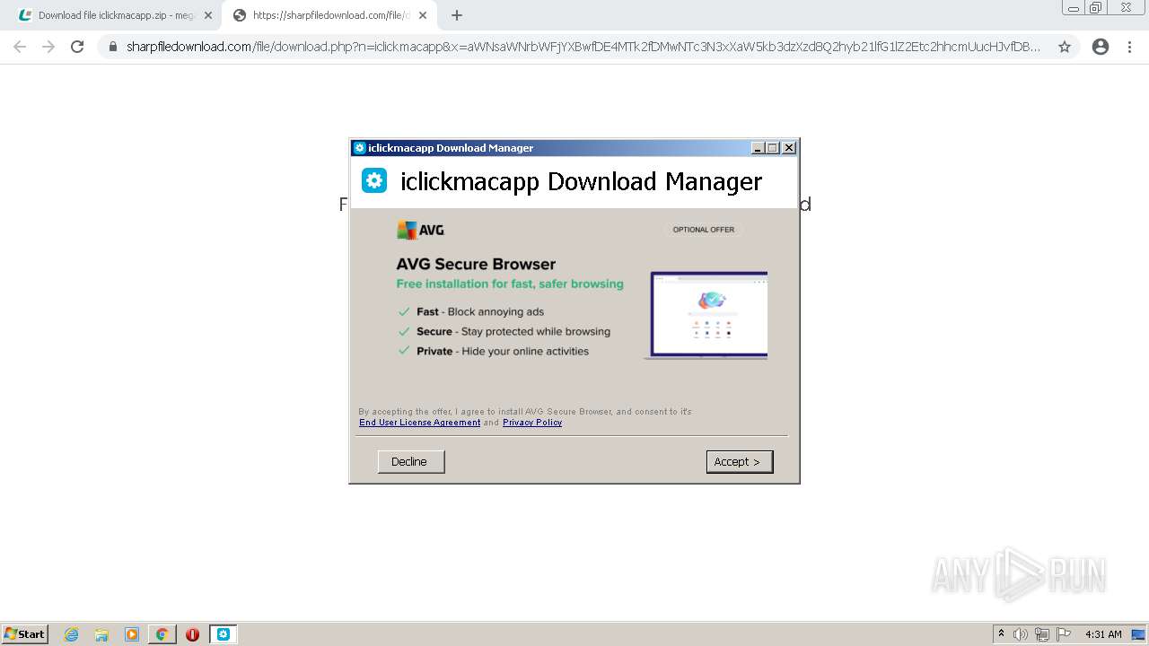The image size is (1149, 646).
Task: Close the sharpfiledownload.com tab
Action: click(x=423, y=15)
